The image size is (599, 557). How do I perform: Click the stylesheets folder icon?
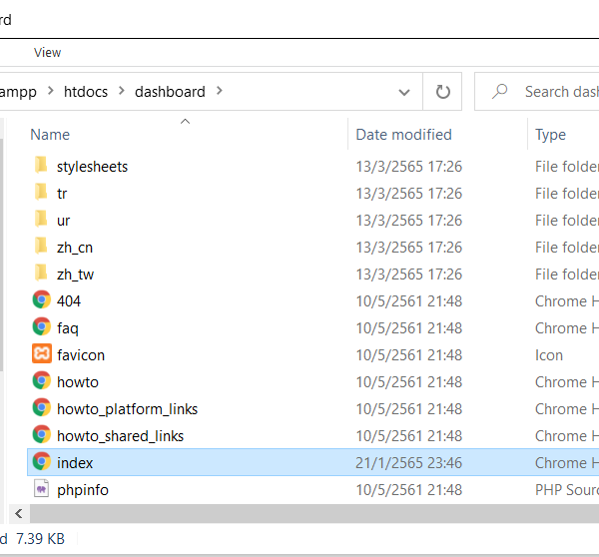click(x=41, y=166)
